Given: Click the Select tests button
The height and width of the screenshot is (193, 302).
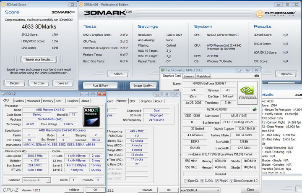Looking at the screenshot, I should 119,74.
